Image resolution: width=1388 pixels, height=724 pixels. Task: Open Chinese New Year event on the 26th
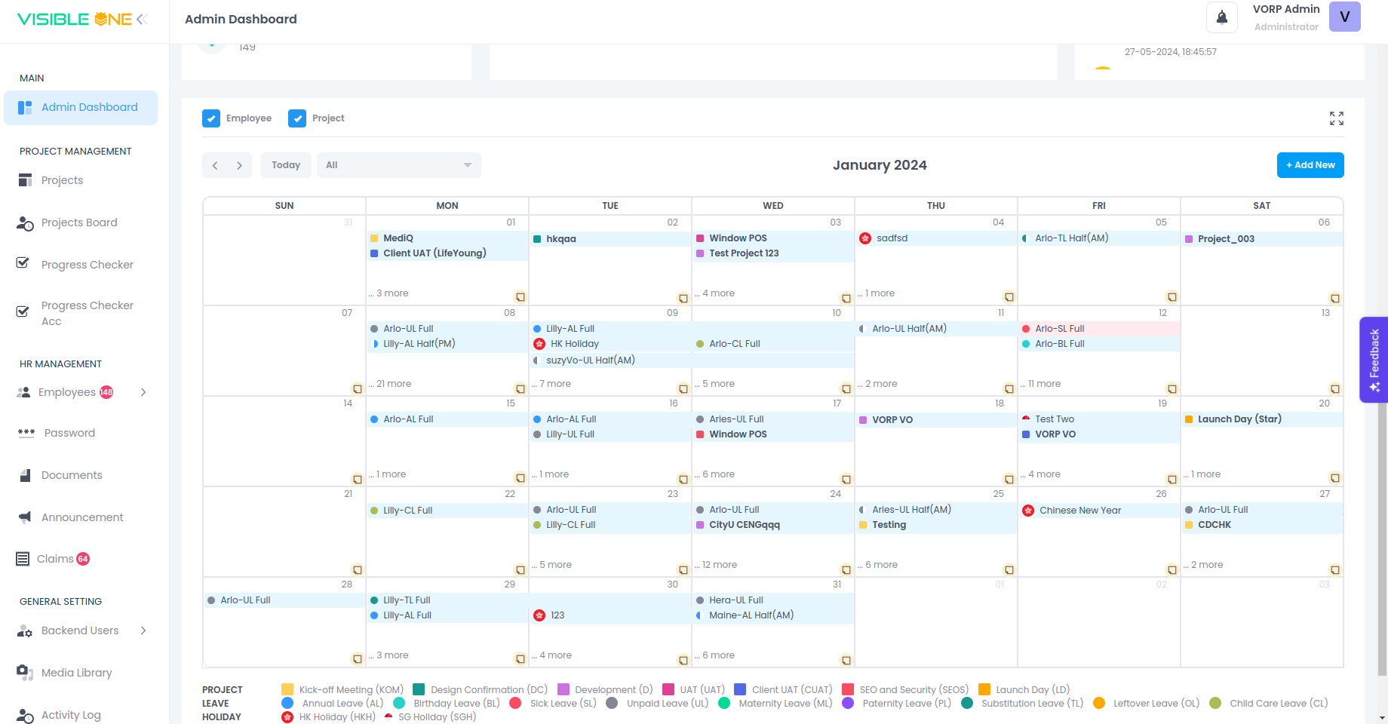pos(1079,511)
